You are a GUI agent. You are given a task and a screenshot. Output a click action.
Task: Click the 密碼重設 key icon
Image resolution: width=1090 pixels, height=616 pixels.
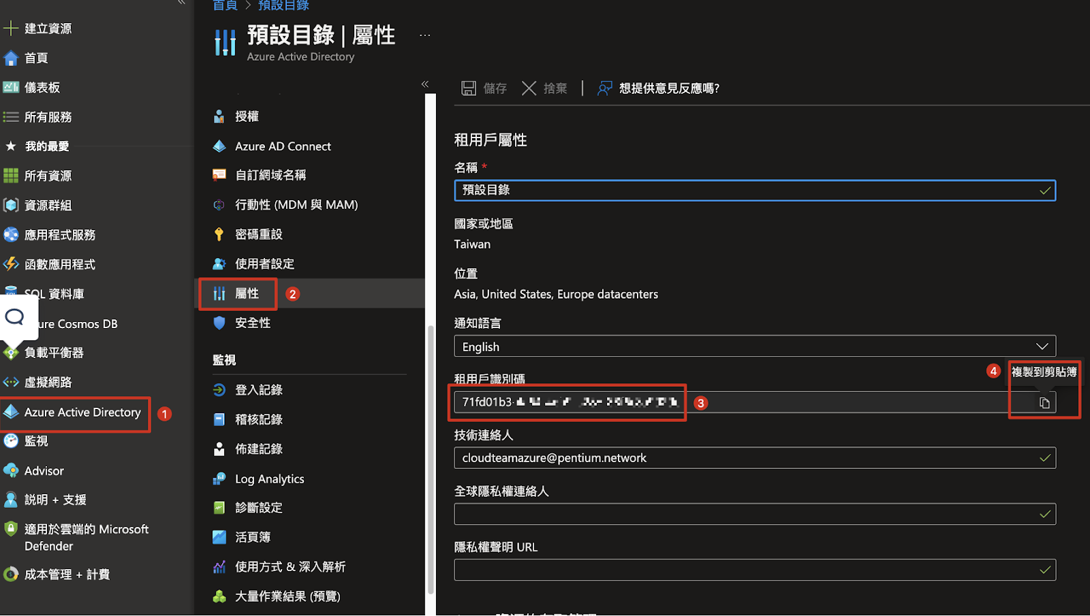click(219, 235)
